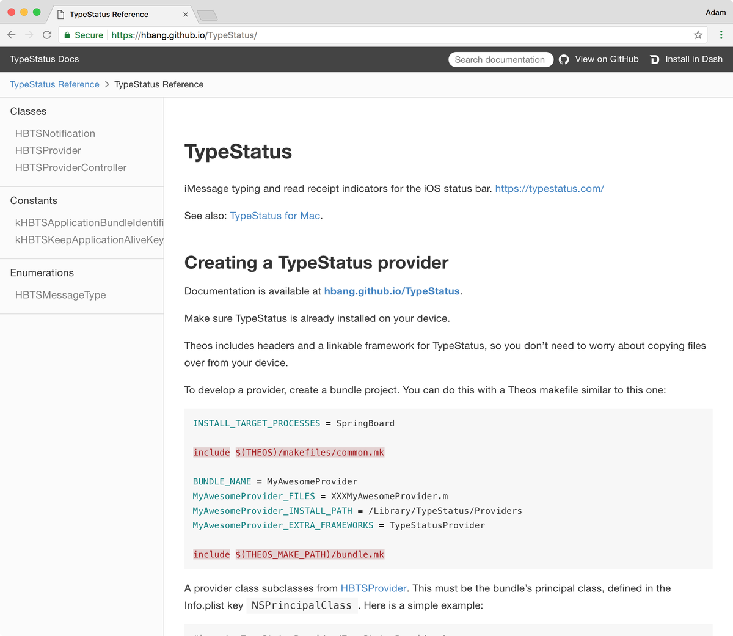Open HBTSMessageType enumeration
Image resolution: width=733 pixels, height=636 pixels.
click(60, 294)
